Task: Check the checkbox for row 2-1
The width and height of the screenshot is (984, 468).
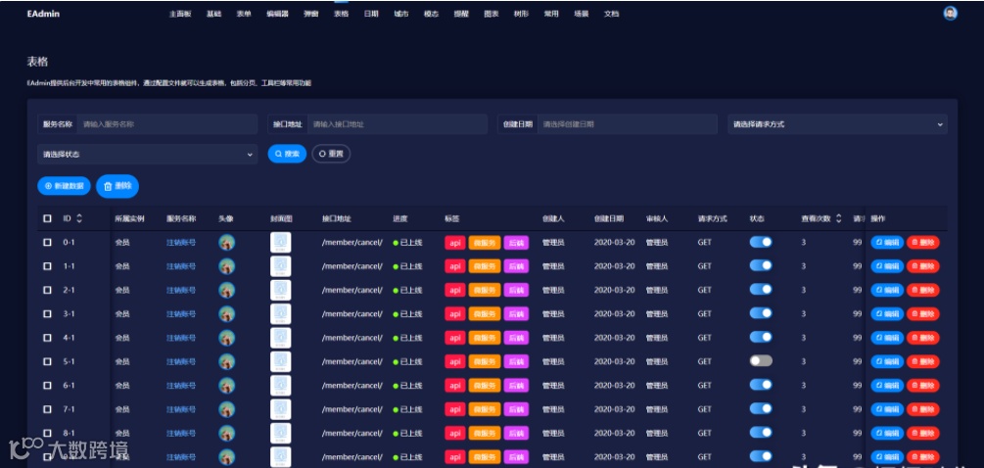Action: click(x=47, y=290)
